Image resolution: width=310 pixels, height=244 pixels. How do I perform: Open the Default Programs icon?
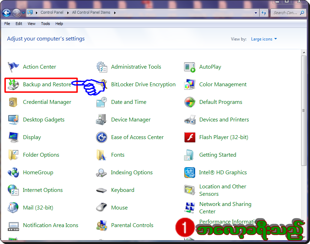pos(190,102)
